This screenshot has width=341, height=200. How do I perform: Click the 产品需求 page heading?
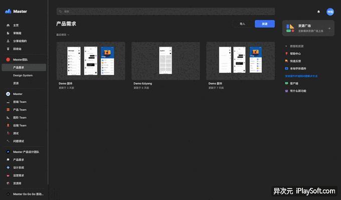tap(66, 24)
